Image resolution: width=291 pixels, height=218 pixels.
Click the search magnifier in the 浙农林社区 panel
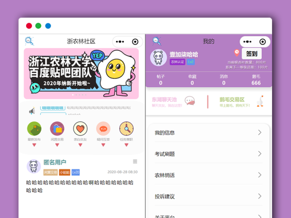point(29,41)
